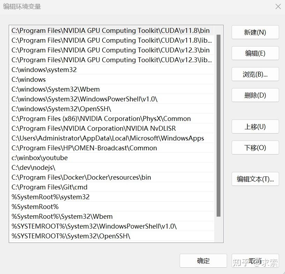285x274 pixels.
Task: Move selected entry up with 上移(U)
Action: click(x=255, y=127)
